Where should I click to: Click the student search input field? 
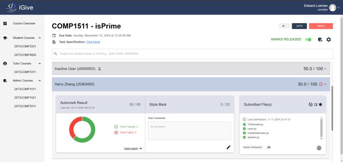pos(192,53)
